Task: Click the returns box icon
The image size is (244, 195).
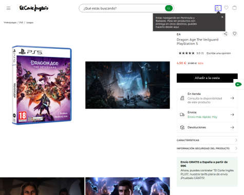Action: point(182,127)
